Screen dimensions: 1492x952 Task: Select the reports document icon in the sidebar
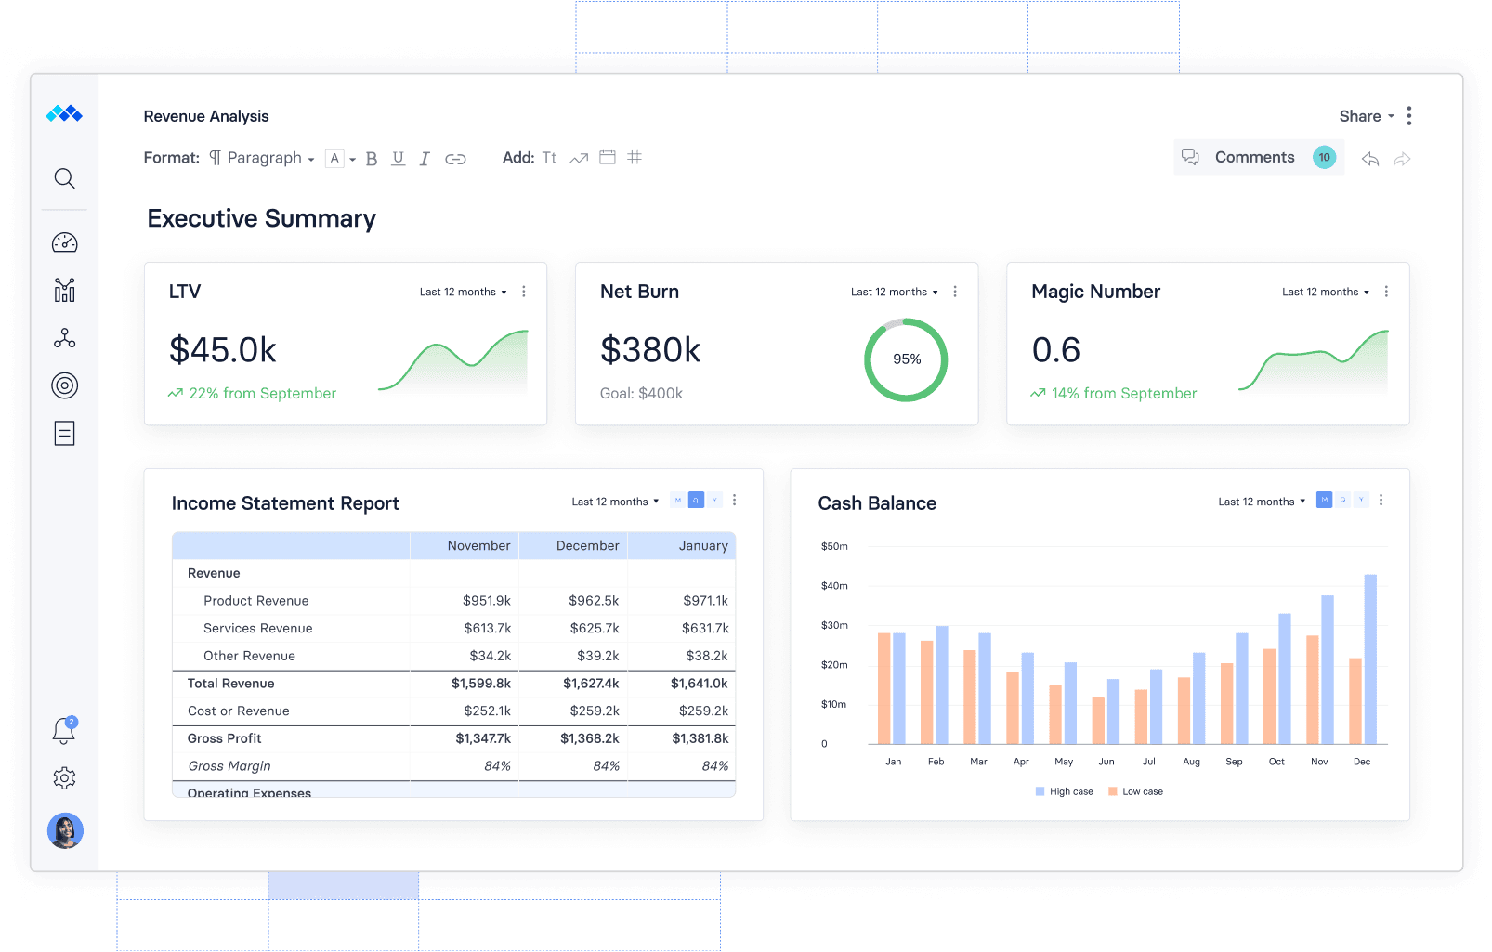coord(64,433)
